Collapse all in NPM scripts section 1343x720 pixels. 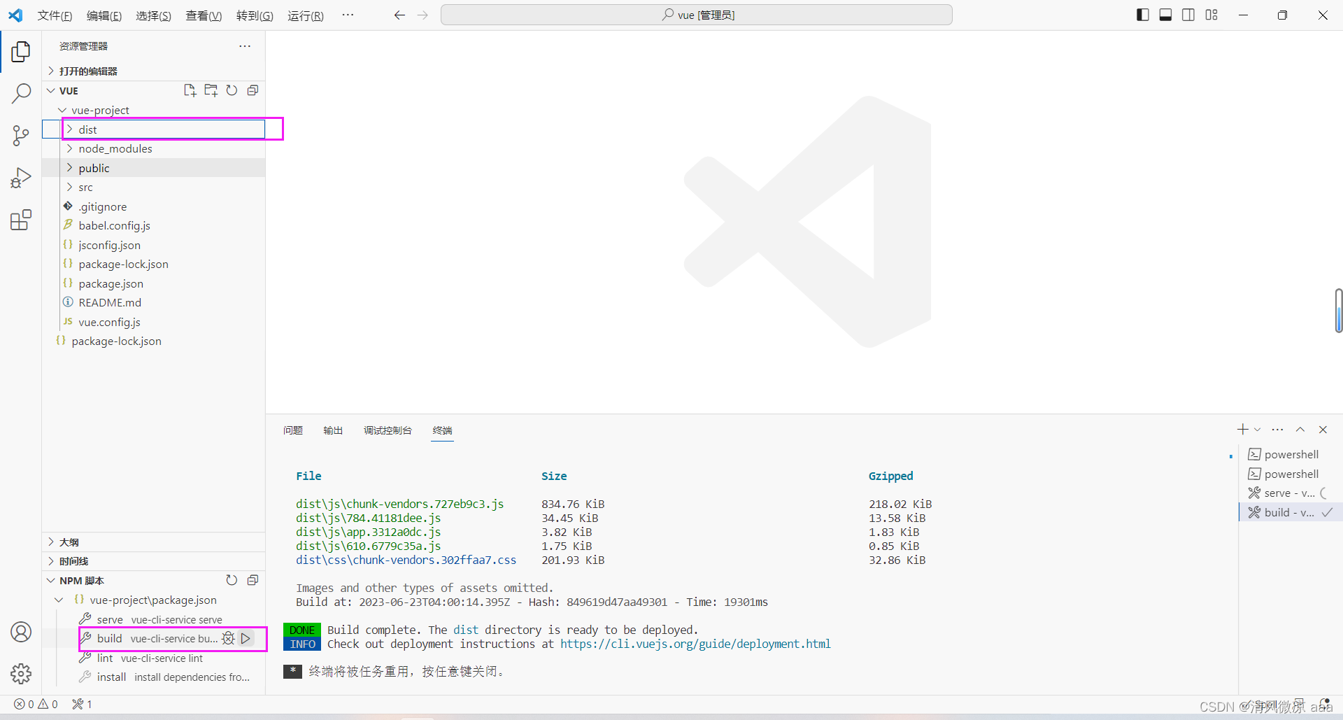click(x=253, y=580)
